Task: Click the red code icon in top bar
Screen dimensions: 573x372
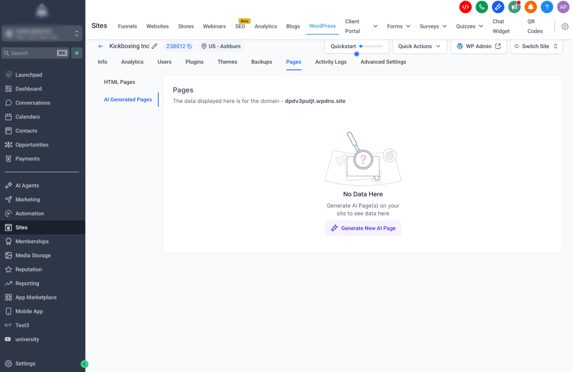Action: pos(465,7)
